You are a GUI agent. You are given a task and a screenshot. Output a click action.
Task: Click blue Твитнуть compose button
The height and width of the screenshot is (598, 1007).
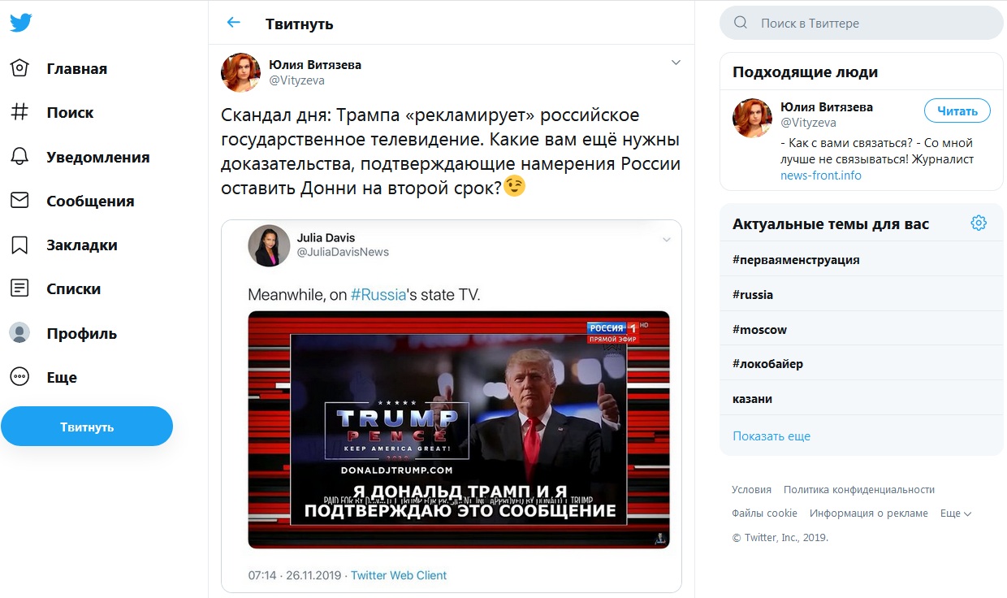tap(87, 427)
